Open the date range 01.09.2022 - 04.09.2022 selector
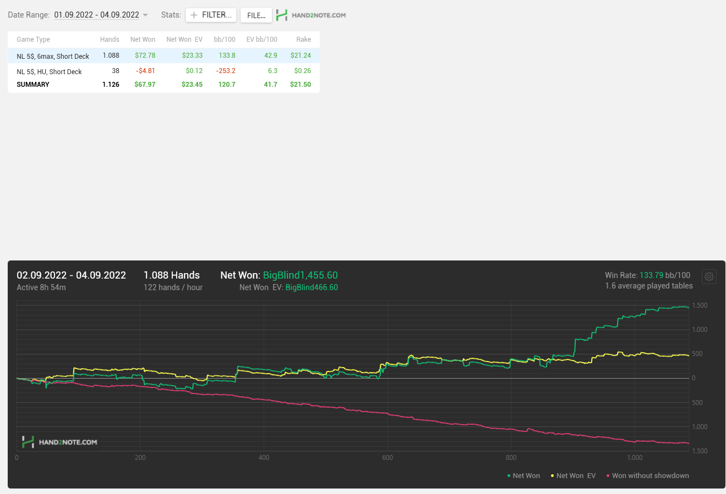The height and width of the screenshot is (494, 726). pos(96,15)
